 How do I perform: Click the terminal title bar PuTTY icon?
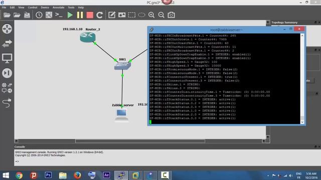[x=151, y=29]
